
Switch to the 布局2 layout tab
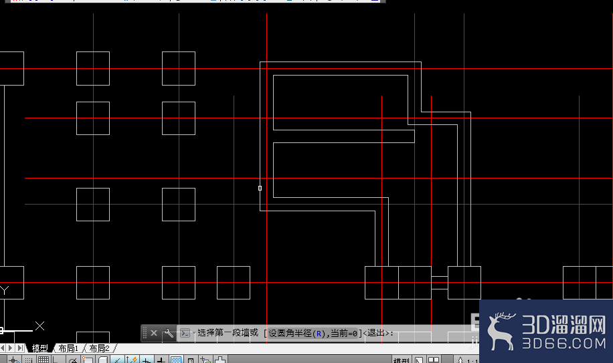[x=99, y=348]
